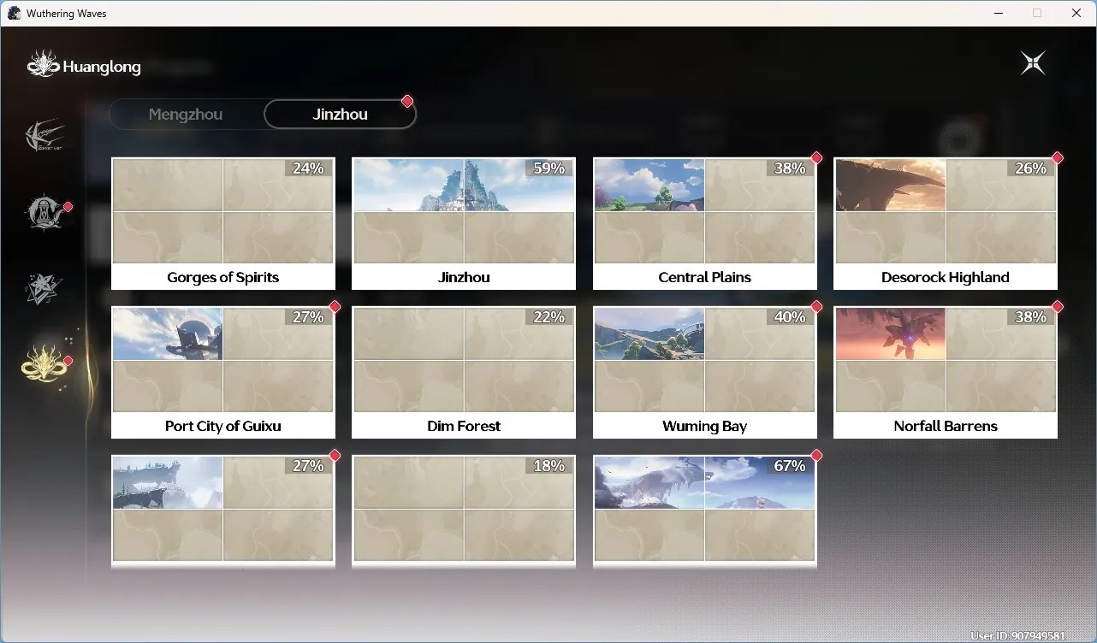The width and height of the screenshot is (1097, 643).
Task: Click the Central Plains label
Action: 705,277
